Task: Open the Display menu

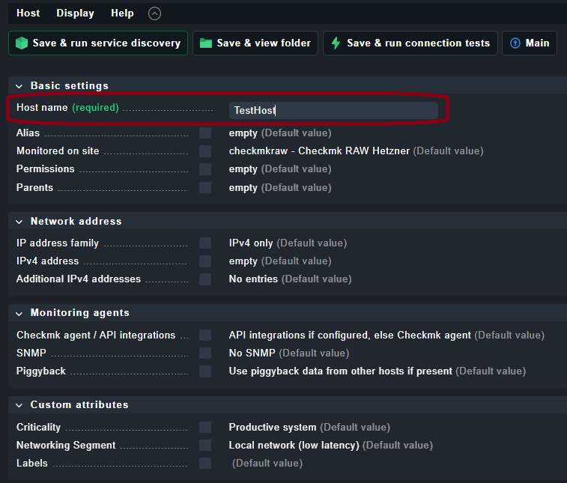Action: click(x=75, y=13)
